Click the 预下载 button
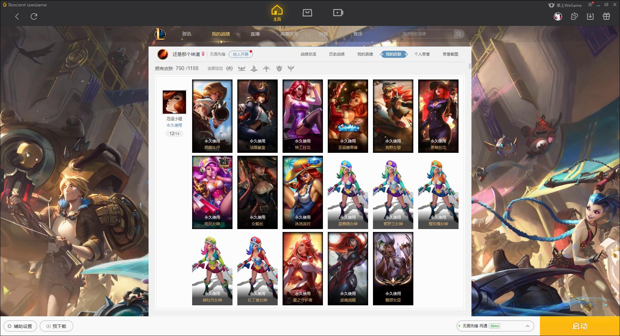Viewport: 620px width, 336px height. (57, 326)
